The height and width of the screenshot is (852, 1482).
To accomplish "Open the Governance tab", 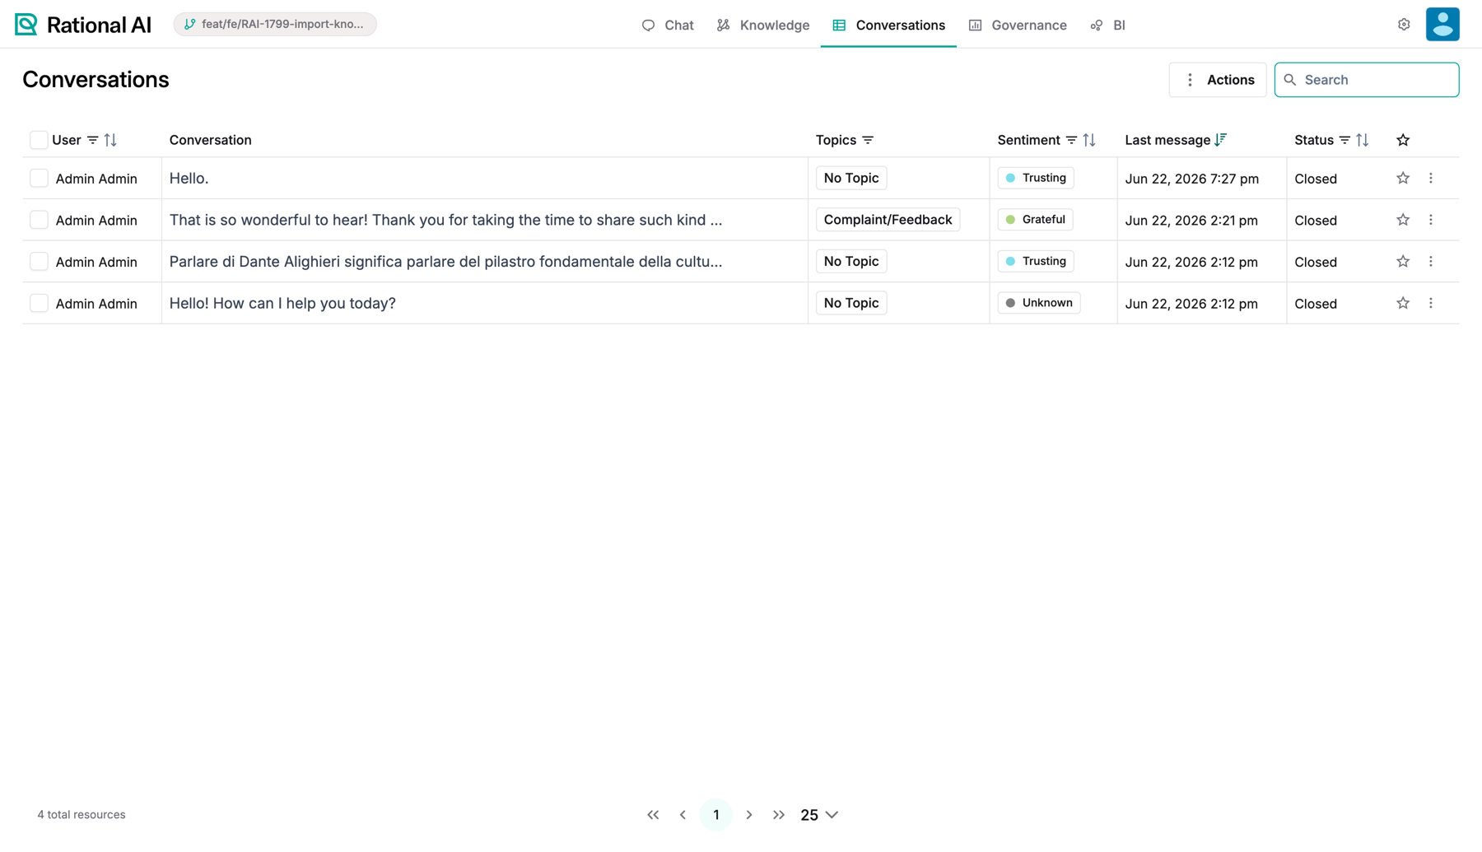I will click(x=1018, y=25).
